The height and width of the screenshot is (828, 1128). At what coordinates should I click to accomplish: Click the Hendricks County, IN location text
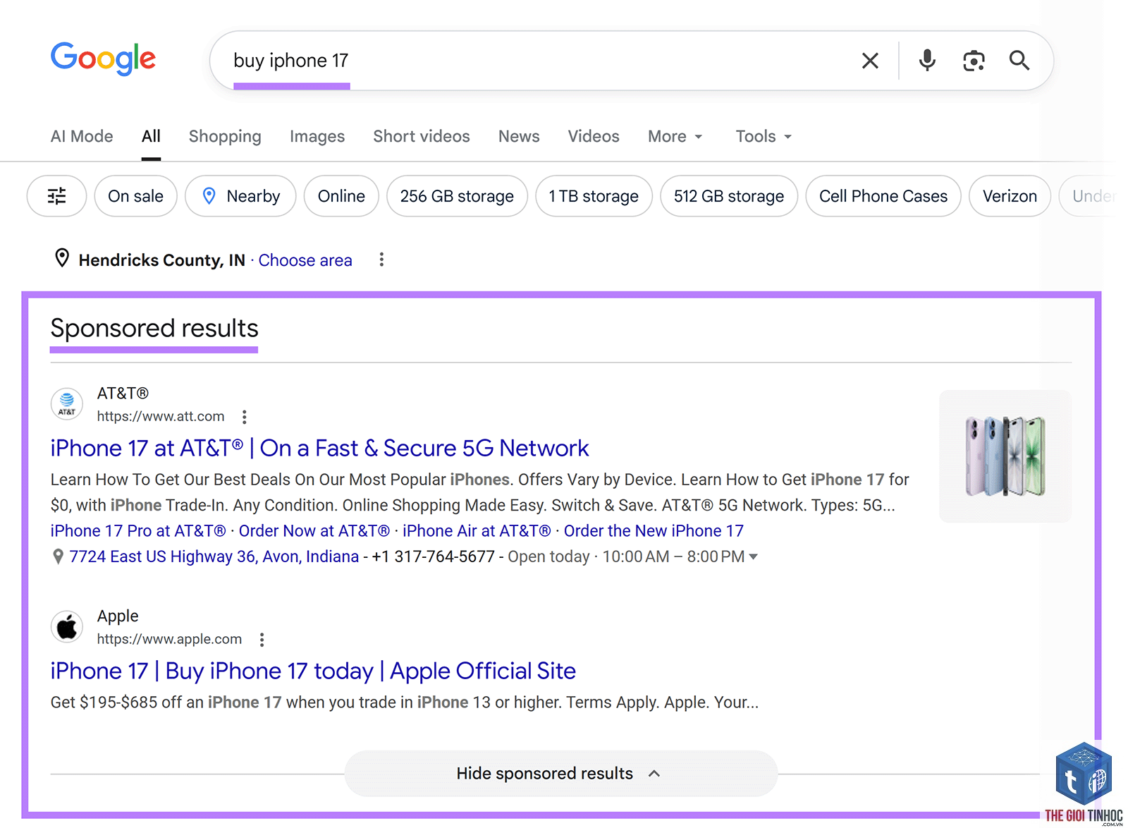(x=162, y=260)
